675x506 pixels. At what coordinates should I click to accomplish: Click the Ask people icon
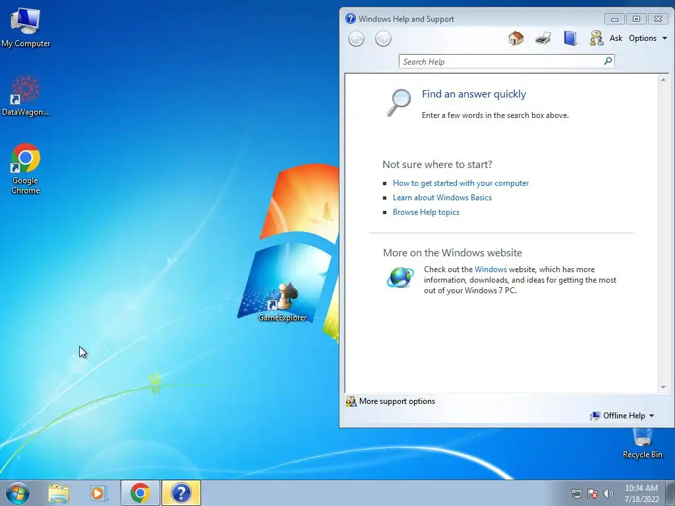(x=596, y=38)
